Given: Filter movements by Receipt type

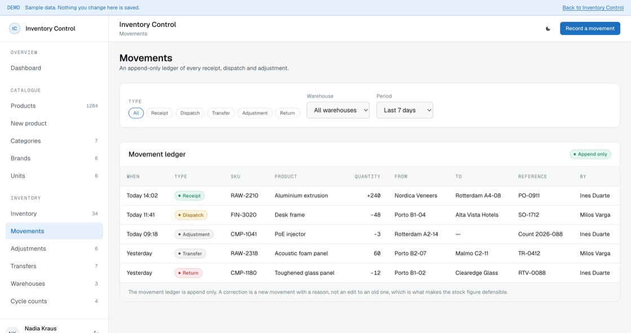Looking at the screenshot, I should click(159, 113).
